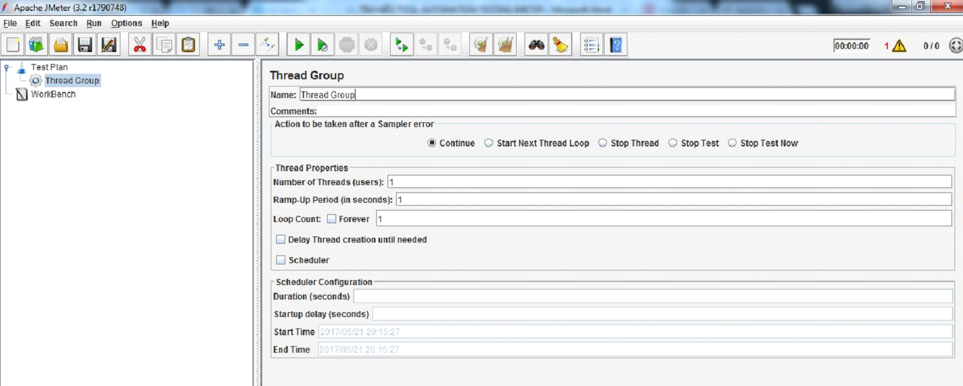Click the Save As pencil-disk icon
The height and width of the screenshot is (386, 963).
coord(109,45)
